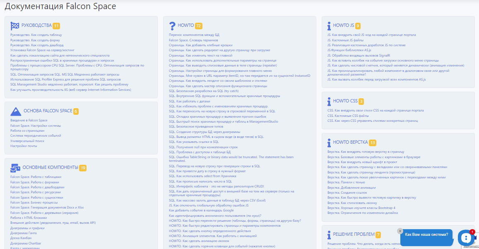Screen dimensions: 479x249
Task: Open the HOWTO ВЕРСТКА section heading
Action: (350, 142)
